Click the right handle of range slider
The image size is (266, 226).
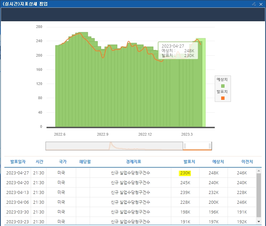(x=210, y=146)
